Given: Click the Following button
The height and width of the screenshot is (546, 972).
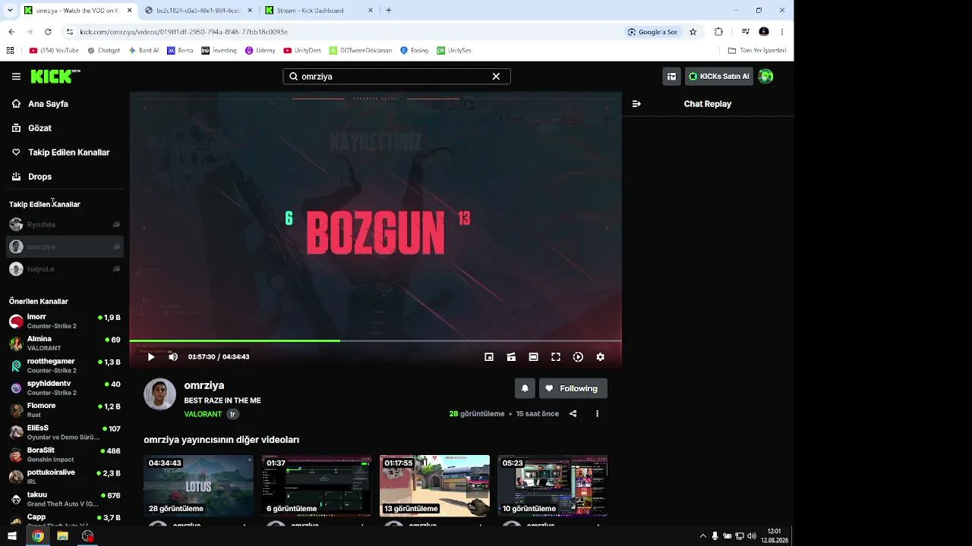Looking at the screenshot, I should pos(573,388).
